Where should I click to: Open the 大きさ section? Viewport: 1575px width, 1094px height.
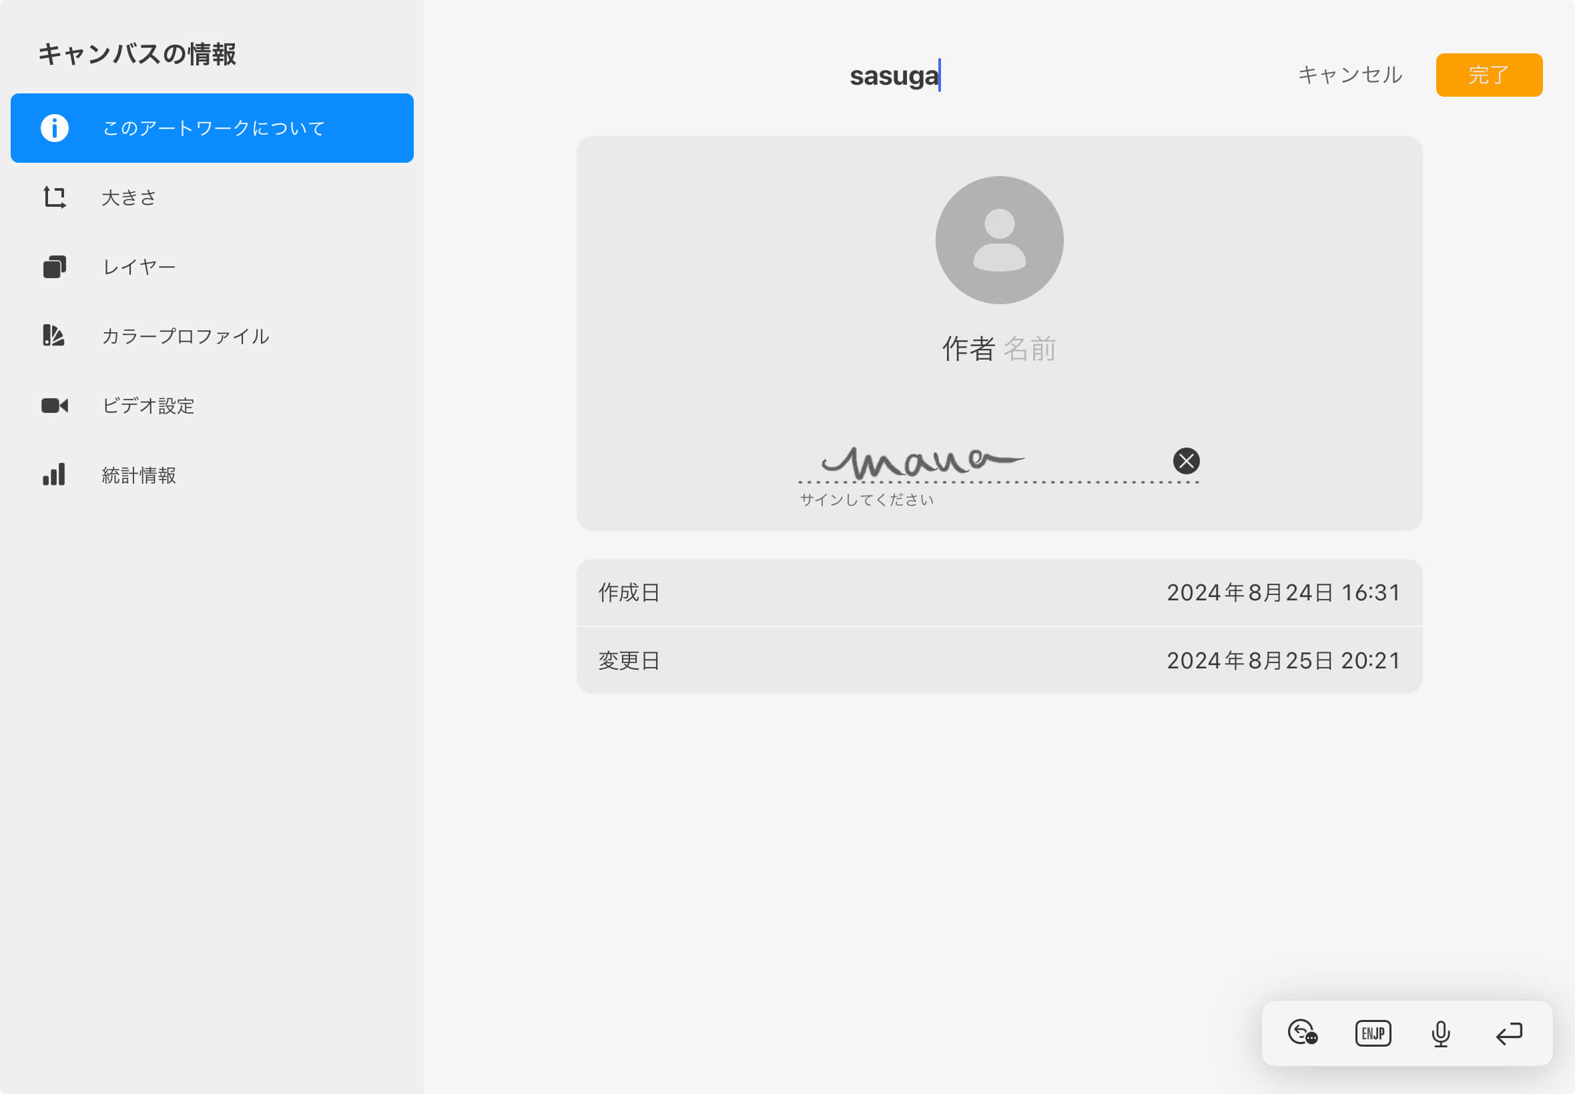coord(129,198)
